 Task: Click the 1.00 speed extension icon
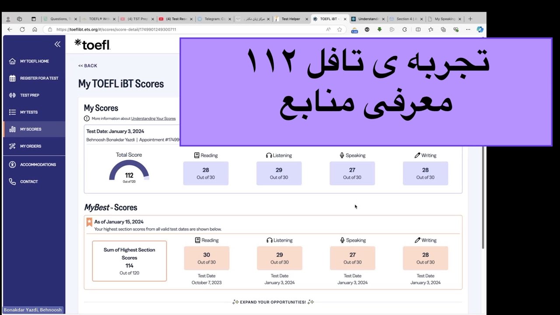[x=354, y=30]
